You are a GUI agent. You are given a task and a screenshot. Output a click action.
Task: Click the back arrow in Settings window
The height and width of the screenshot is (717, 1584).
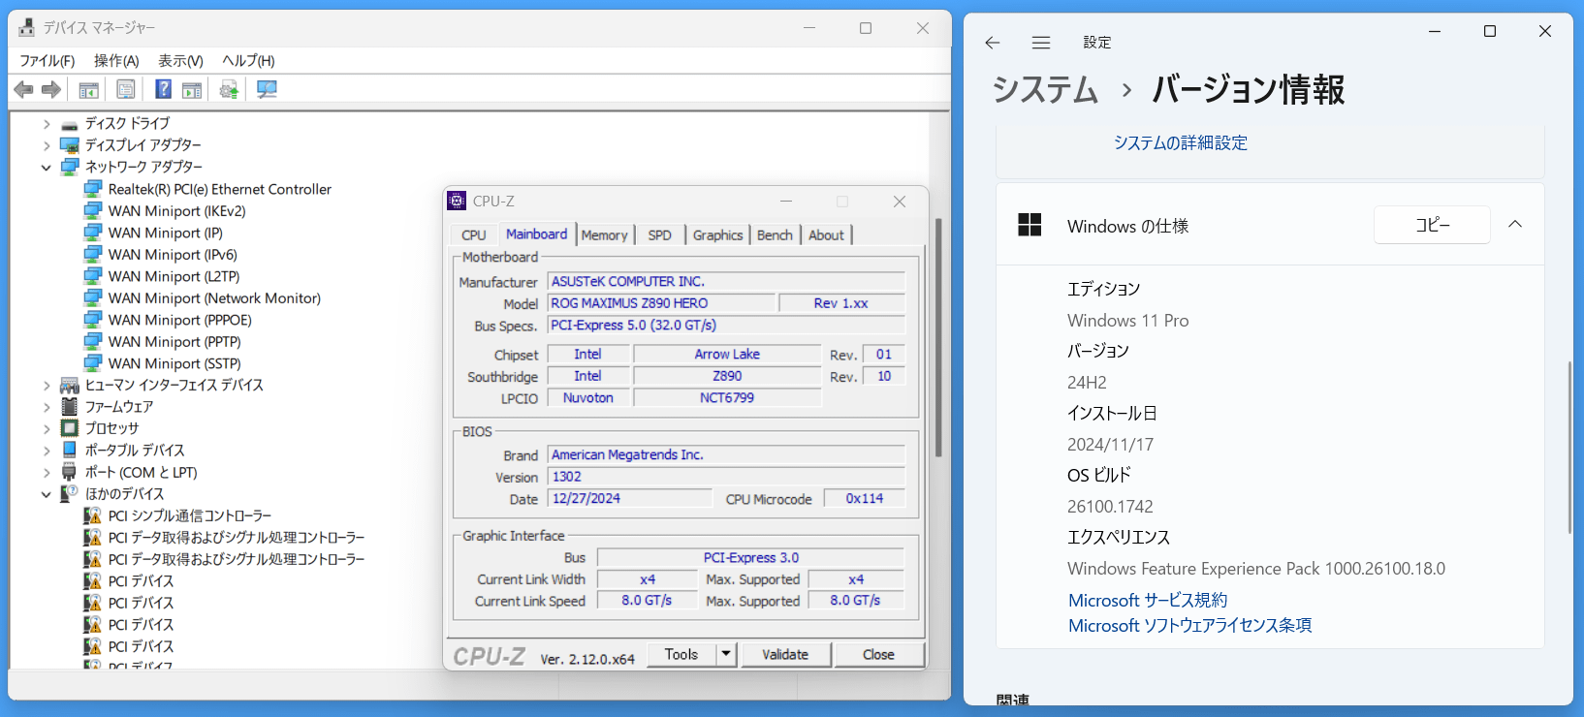pyautogui.click(x=992, y=43)
